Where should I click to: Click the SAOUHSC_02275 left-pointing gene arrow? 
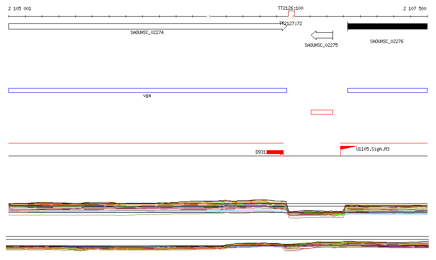pyautogui.click(x=321, y=35)
